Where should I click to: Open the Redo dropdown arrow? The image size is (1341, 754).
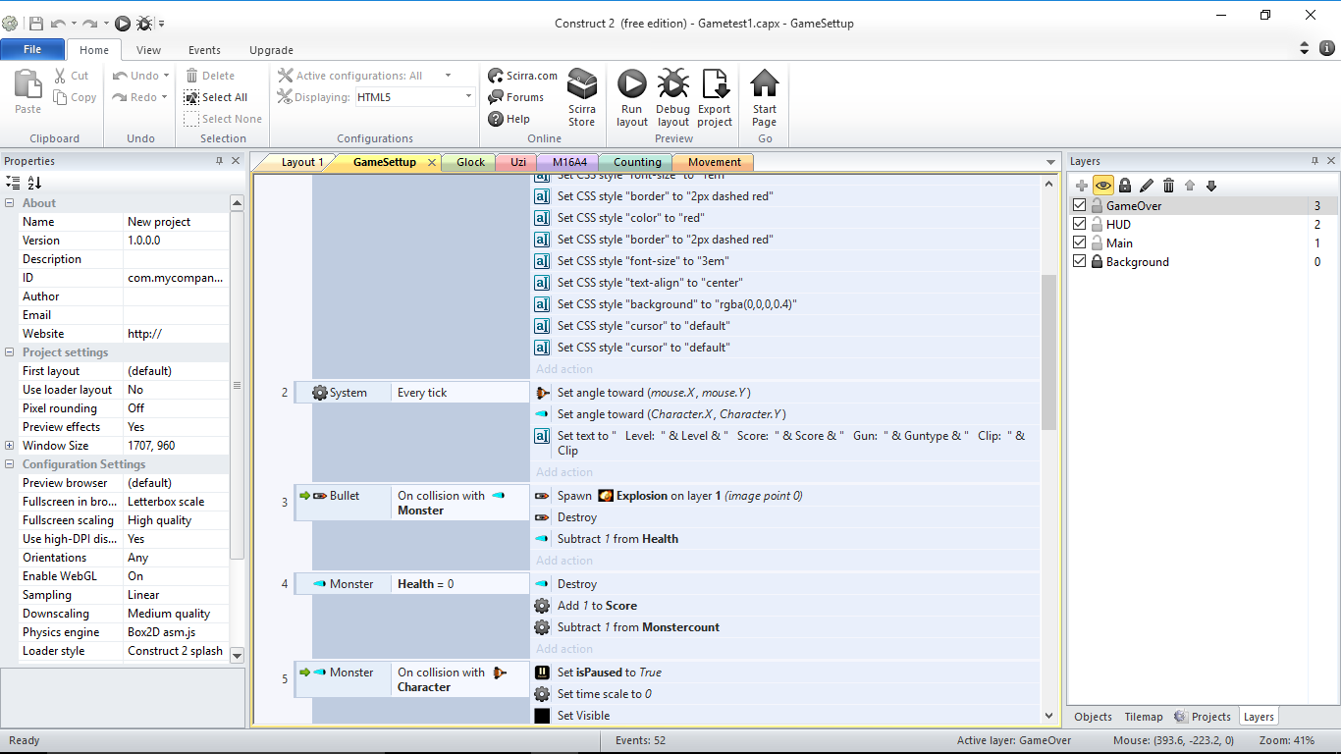[164, 97]
